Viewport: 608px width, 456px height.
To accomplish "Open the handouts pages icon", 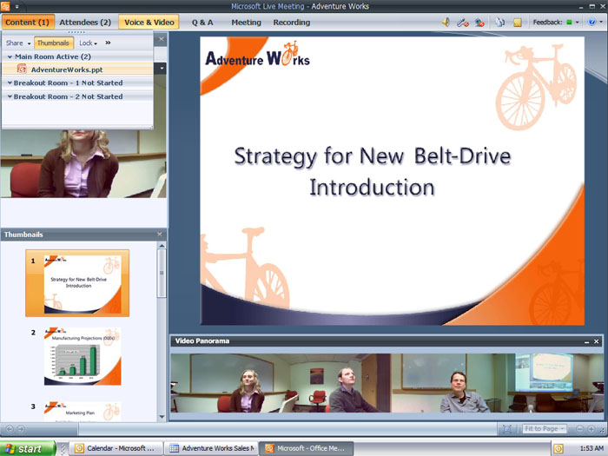I will pos(499,23).
